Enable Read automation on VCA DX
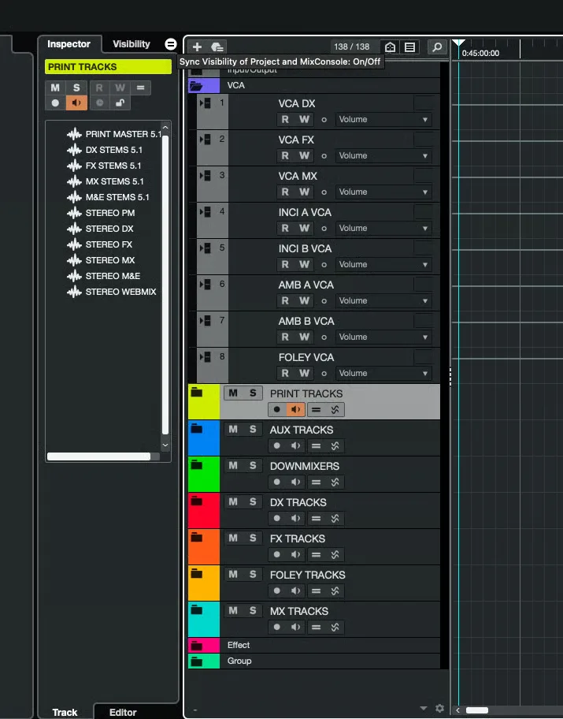This screenshot has height=719, width=563. 285,119
